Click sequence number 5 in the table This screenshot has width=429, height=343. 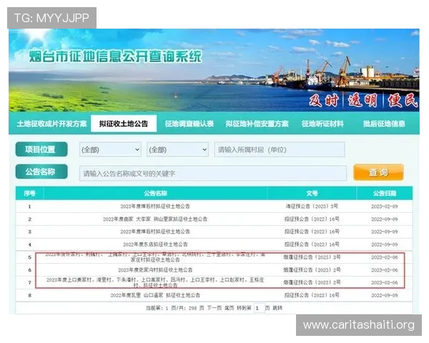29,257
